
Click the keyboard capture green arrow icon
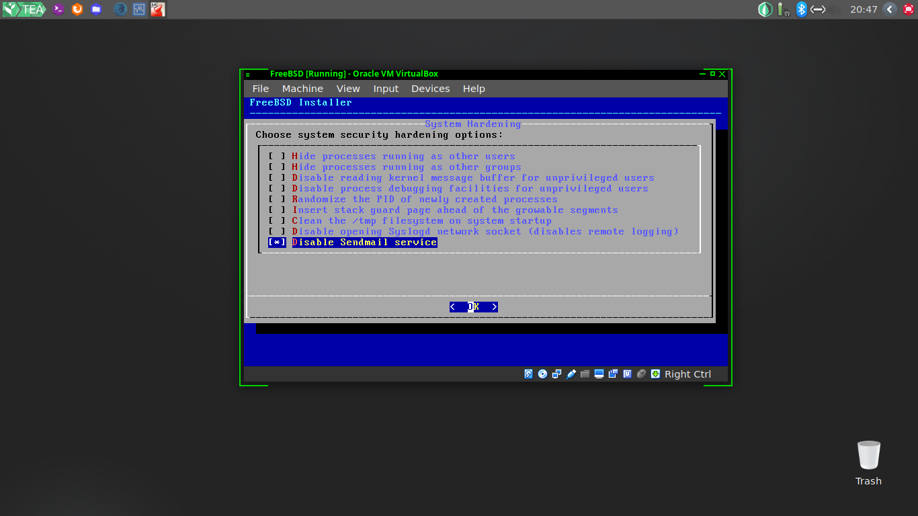click(656, 374)
